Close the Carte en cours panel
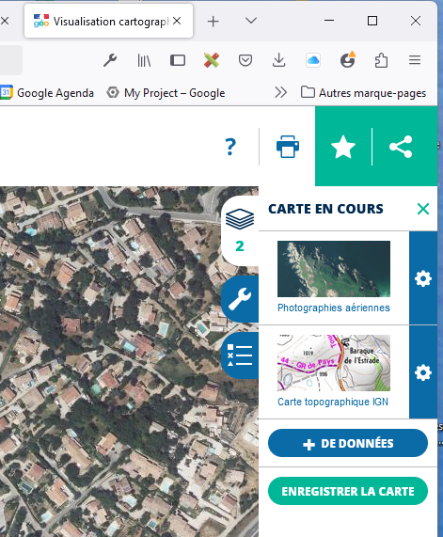This screenshot has width=443, height=537. point(423,209)
